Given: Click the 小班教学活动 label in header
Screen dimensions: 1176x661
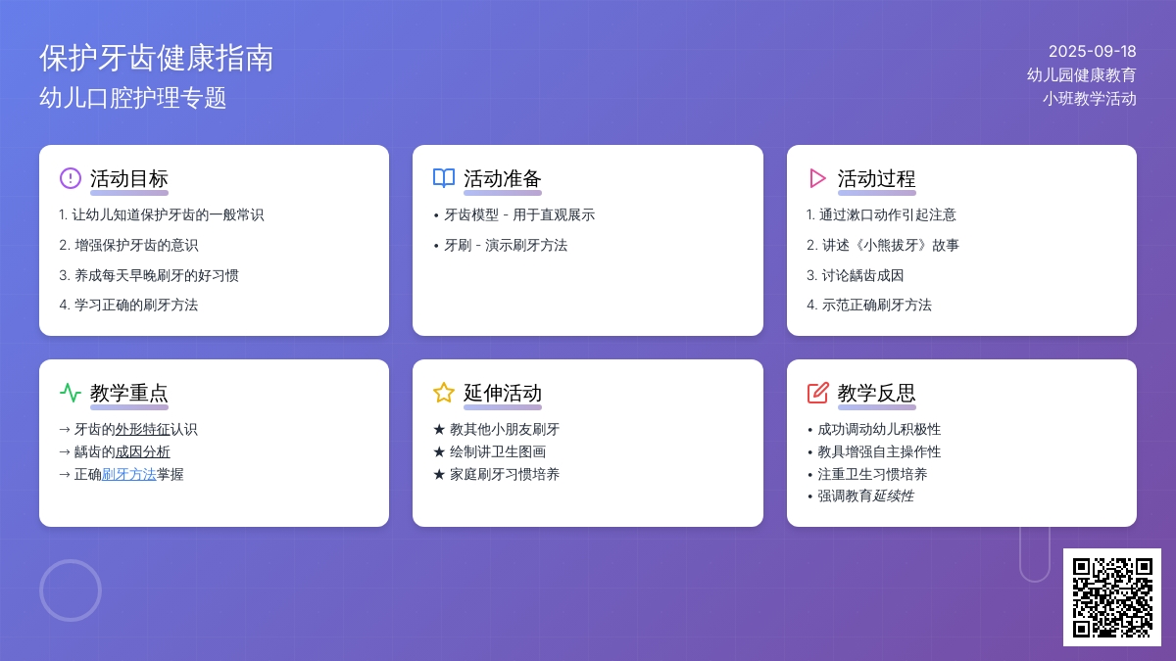Looking at the screenshot, I should 1089,99.
